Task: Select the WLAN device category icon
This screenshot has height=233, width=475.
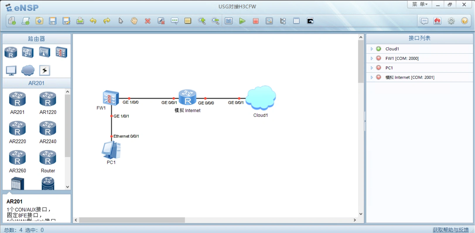Action: point(45,53)
